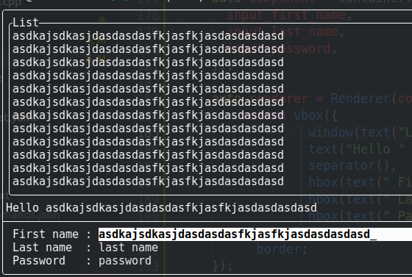Click 'separator(),' in the background code editor
The image size is (412, 277).
pos(352,166)
